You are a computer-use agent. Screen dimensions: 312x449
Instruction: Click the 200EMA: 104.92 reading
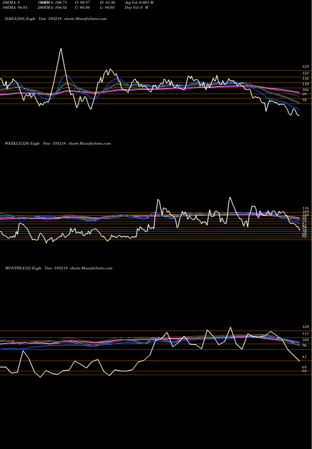coord(52,7)
